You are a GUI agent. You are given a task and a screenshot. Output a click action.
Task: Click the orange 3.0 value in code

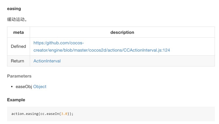(64, 114)
